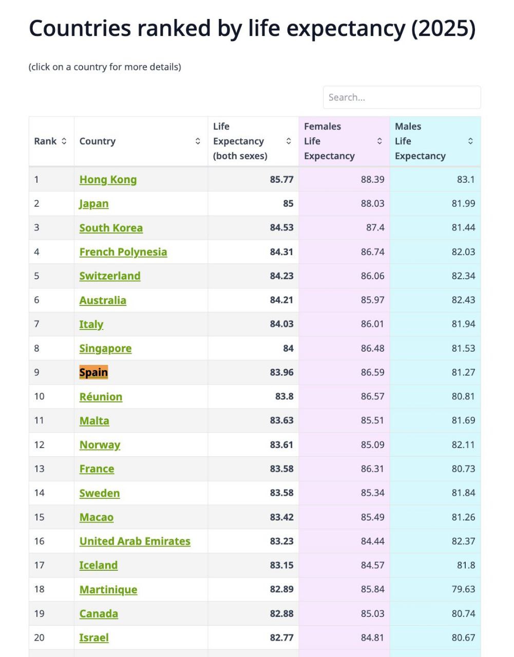Sort by Males Life Expectancy arrows
Screen dimensions: 514x657
pyautogui.click(x=470, y=141)
